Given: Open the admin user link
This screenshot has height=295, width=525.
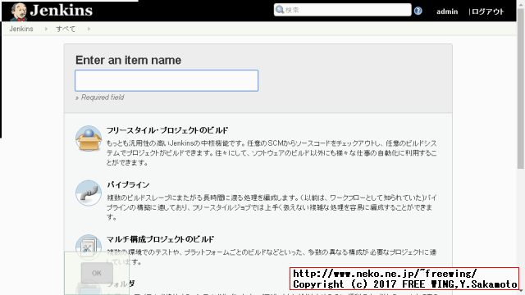Looking at the screenshot, I should pyautogui.click(x=447, y=11).
